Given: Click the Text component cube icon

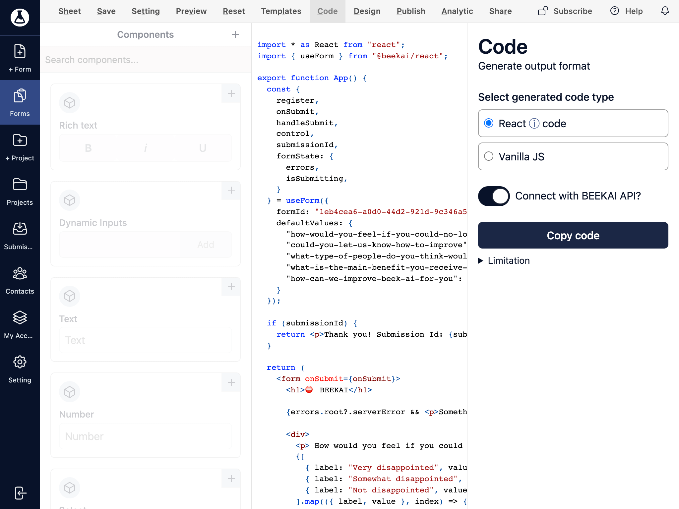Looking at the screenshot, I should click(x=70, y=296).
